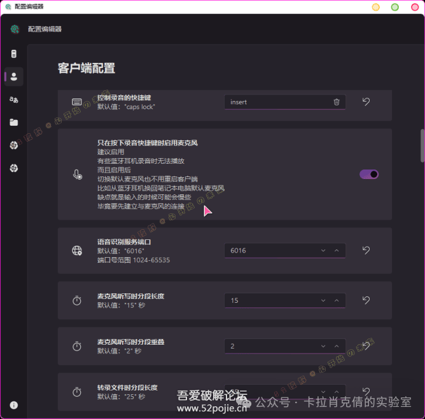Reset speech recognition port to default
The height and width of the screenshot is (419, 425).
coord(366,250)
